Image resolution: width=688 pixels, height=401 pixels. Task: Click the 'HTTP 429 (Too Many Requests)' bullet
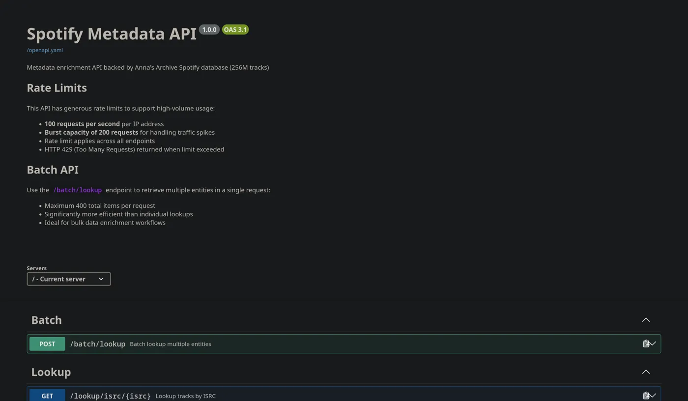pyautogui.click(x=134, y=149)
